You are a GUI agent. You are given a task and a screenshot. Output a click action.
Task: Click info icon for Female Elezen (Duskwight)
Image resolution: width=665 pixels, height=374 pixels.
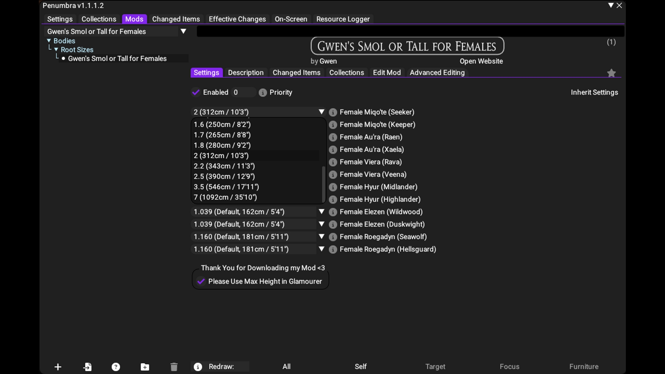coord(333,224)
